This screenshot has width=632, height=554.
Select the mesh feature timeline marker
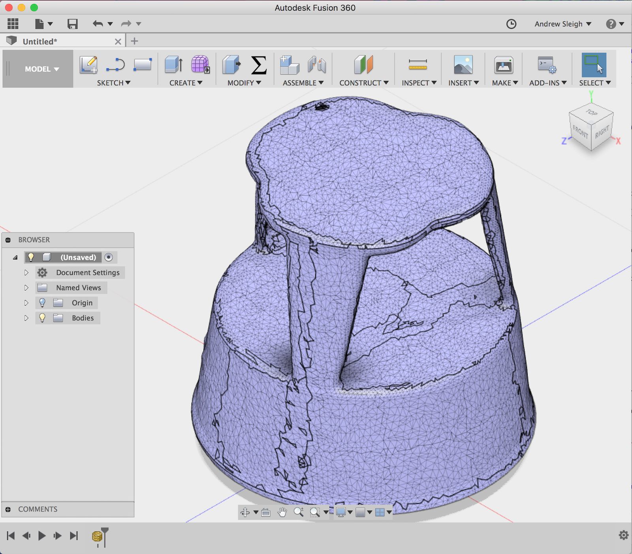click(x=97, y=536)
